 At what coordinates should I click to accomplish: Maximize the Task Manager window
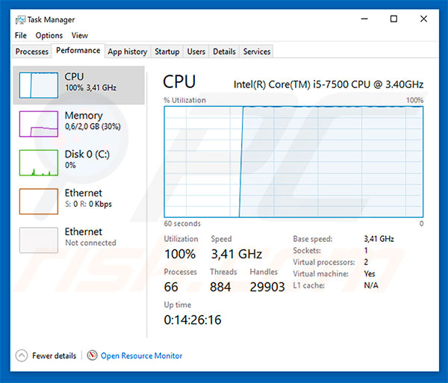[393, 19]
